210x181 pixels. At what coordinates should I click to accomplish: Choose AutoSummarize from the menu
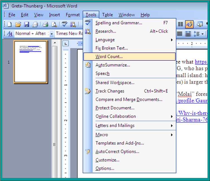(130, 65)
